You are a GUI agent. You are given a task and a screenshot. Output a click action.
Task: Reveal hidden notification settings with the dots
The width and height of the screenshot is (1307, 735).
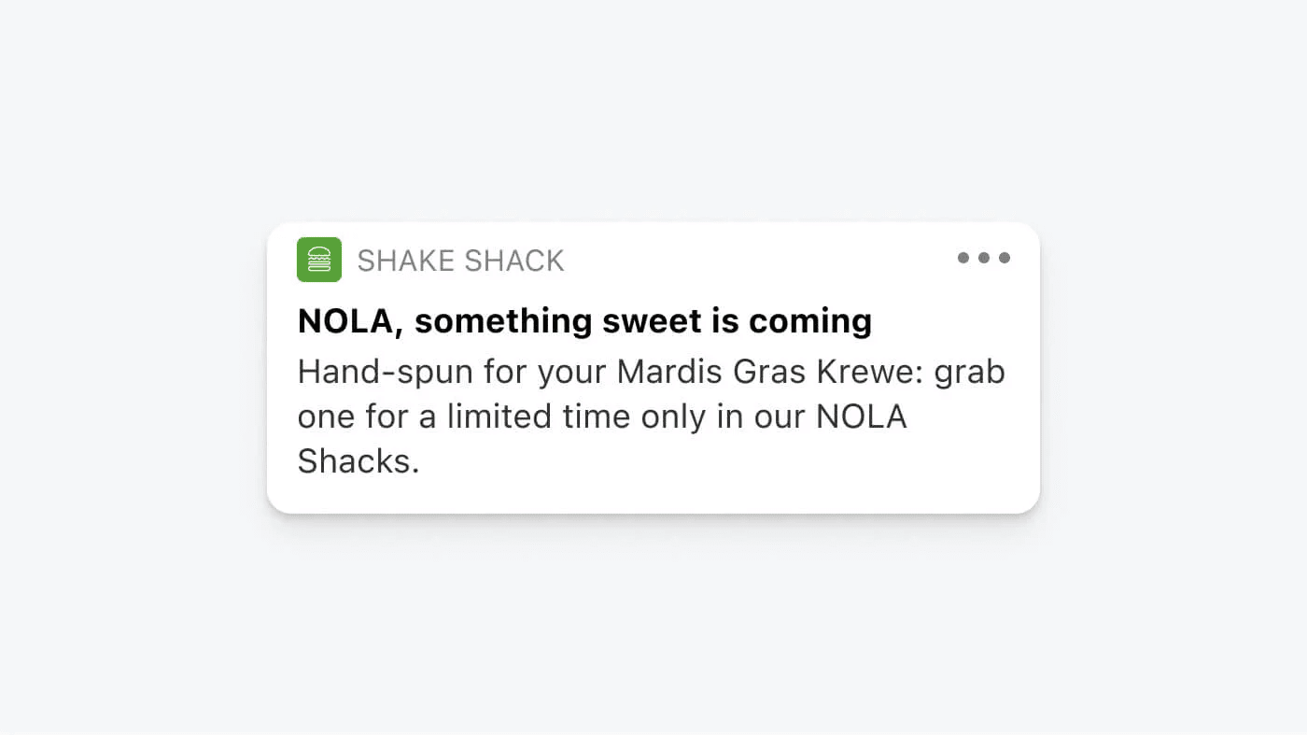point(984,258)
